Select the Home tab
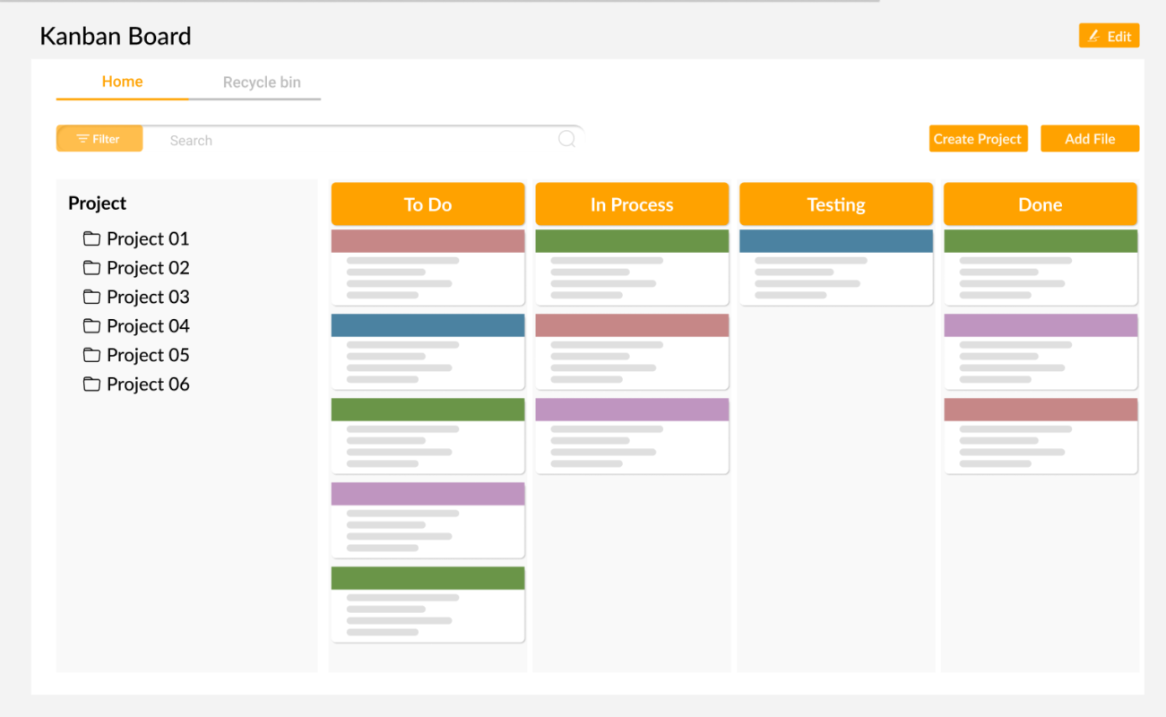This screenshot has width=1166, height=717. pos(122,82)
